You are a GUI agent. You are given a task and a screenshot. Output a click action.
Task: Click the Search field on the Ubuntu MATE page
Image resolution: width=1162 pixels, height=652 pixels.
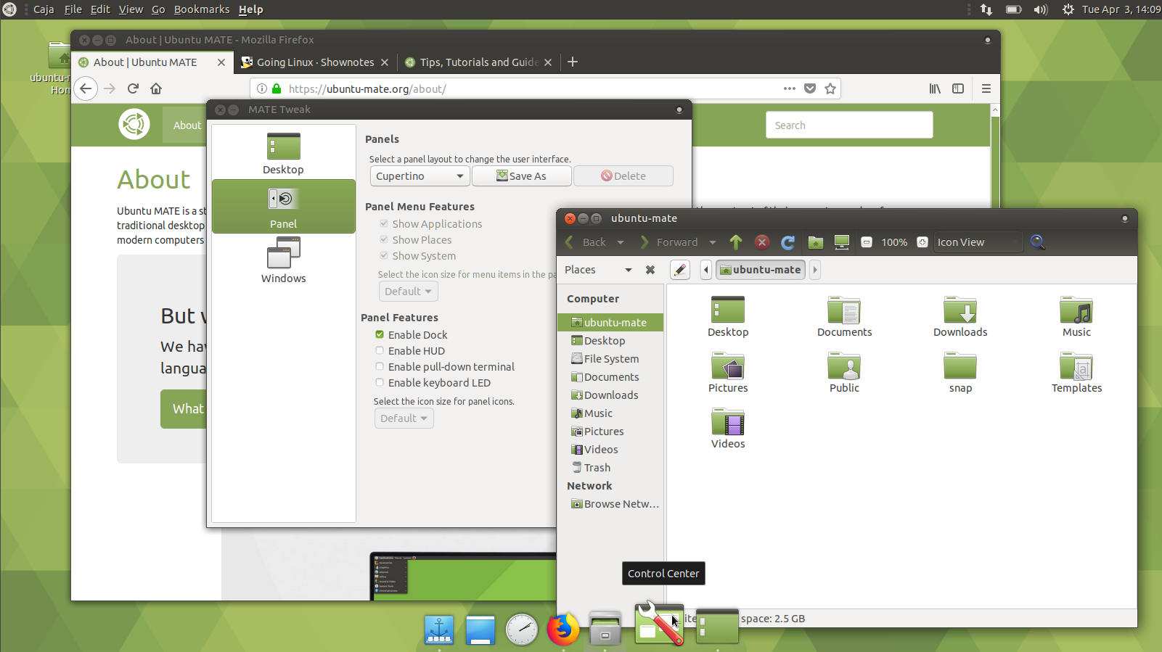coord(849,125)
